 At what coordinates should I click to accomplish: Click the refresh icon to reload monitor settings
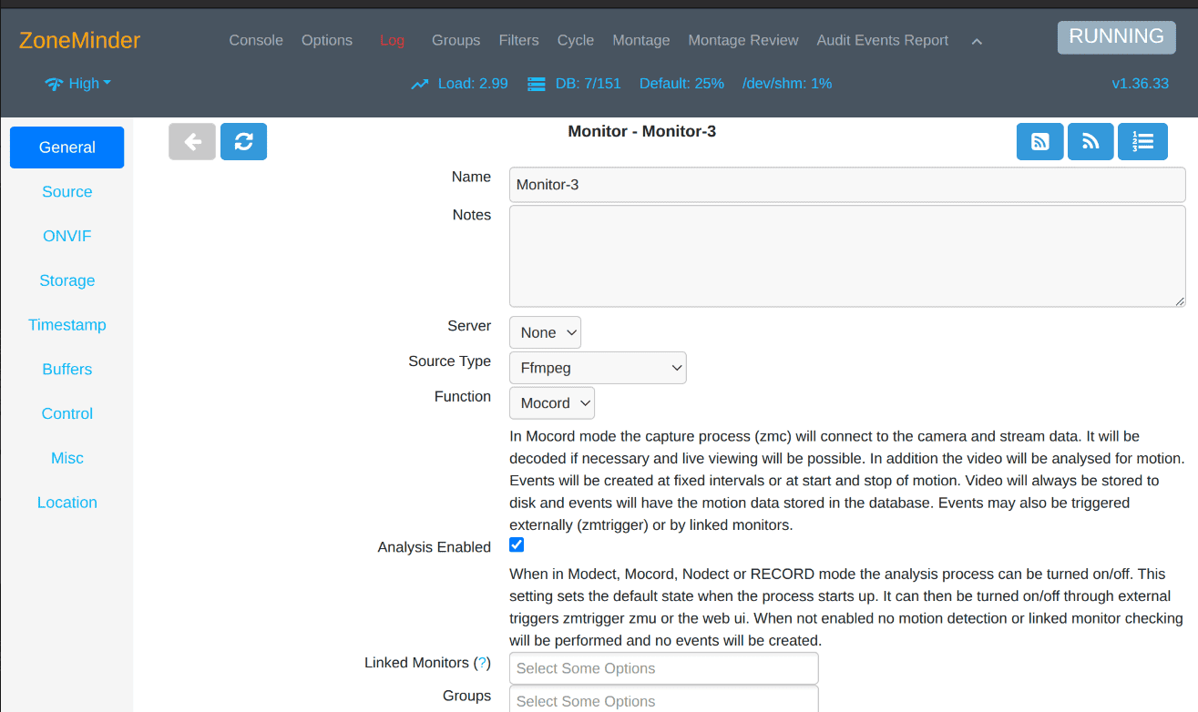click(x=243, y=141)
